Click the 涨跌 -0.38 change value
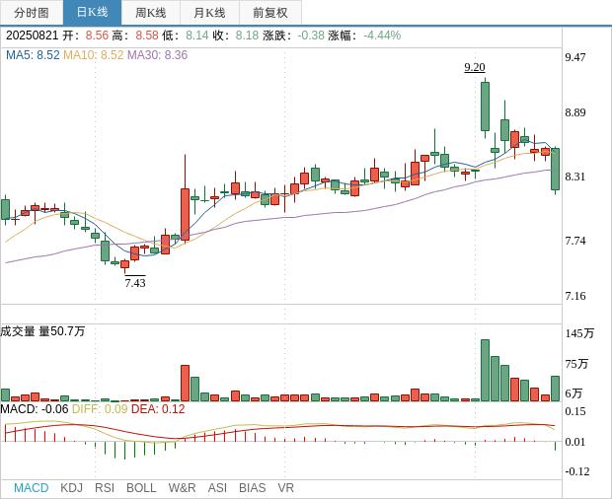 [293, 36]
